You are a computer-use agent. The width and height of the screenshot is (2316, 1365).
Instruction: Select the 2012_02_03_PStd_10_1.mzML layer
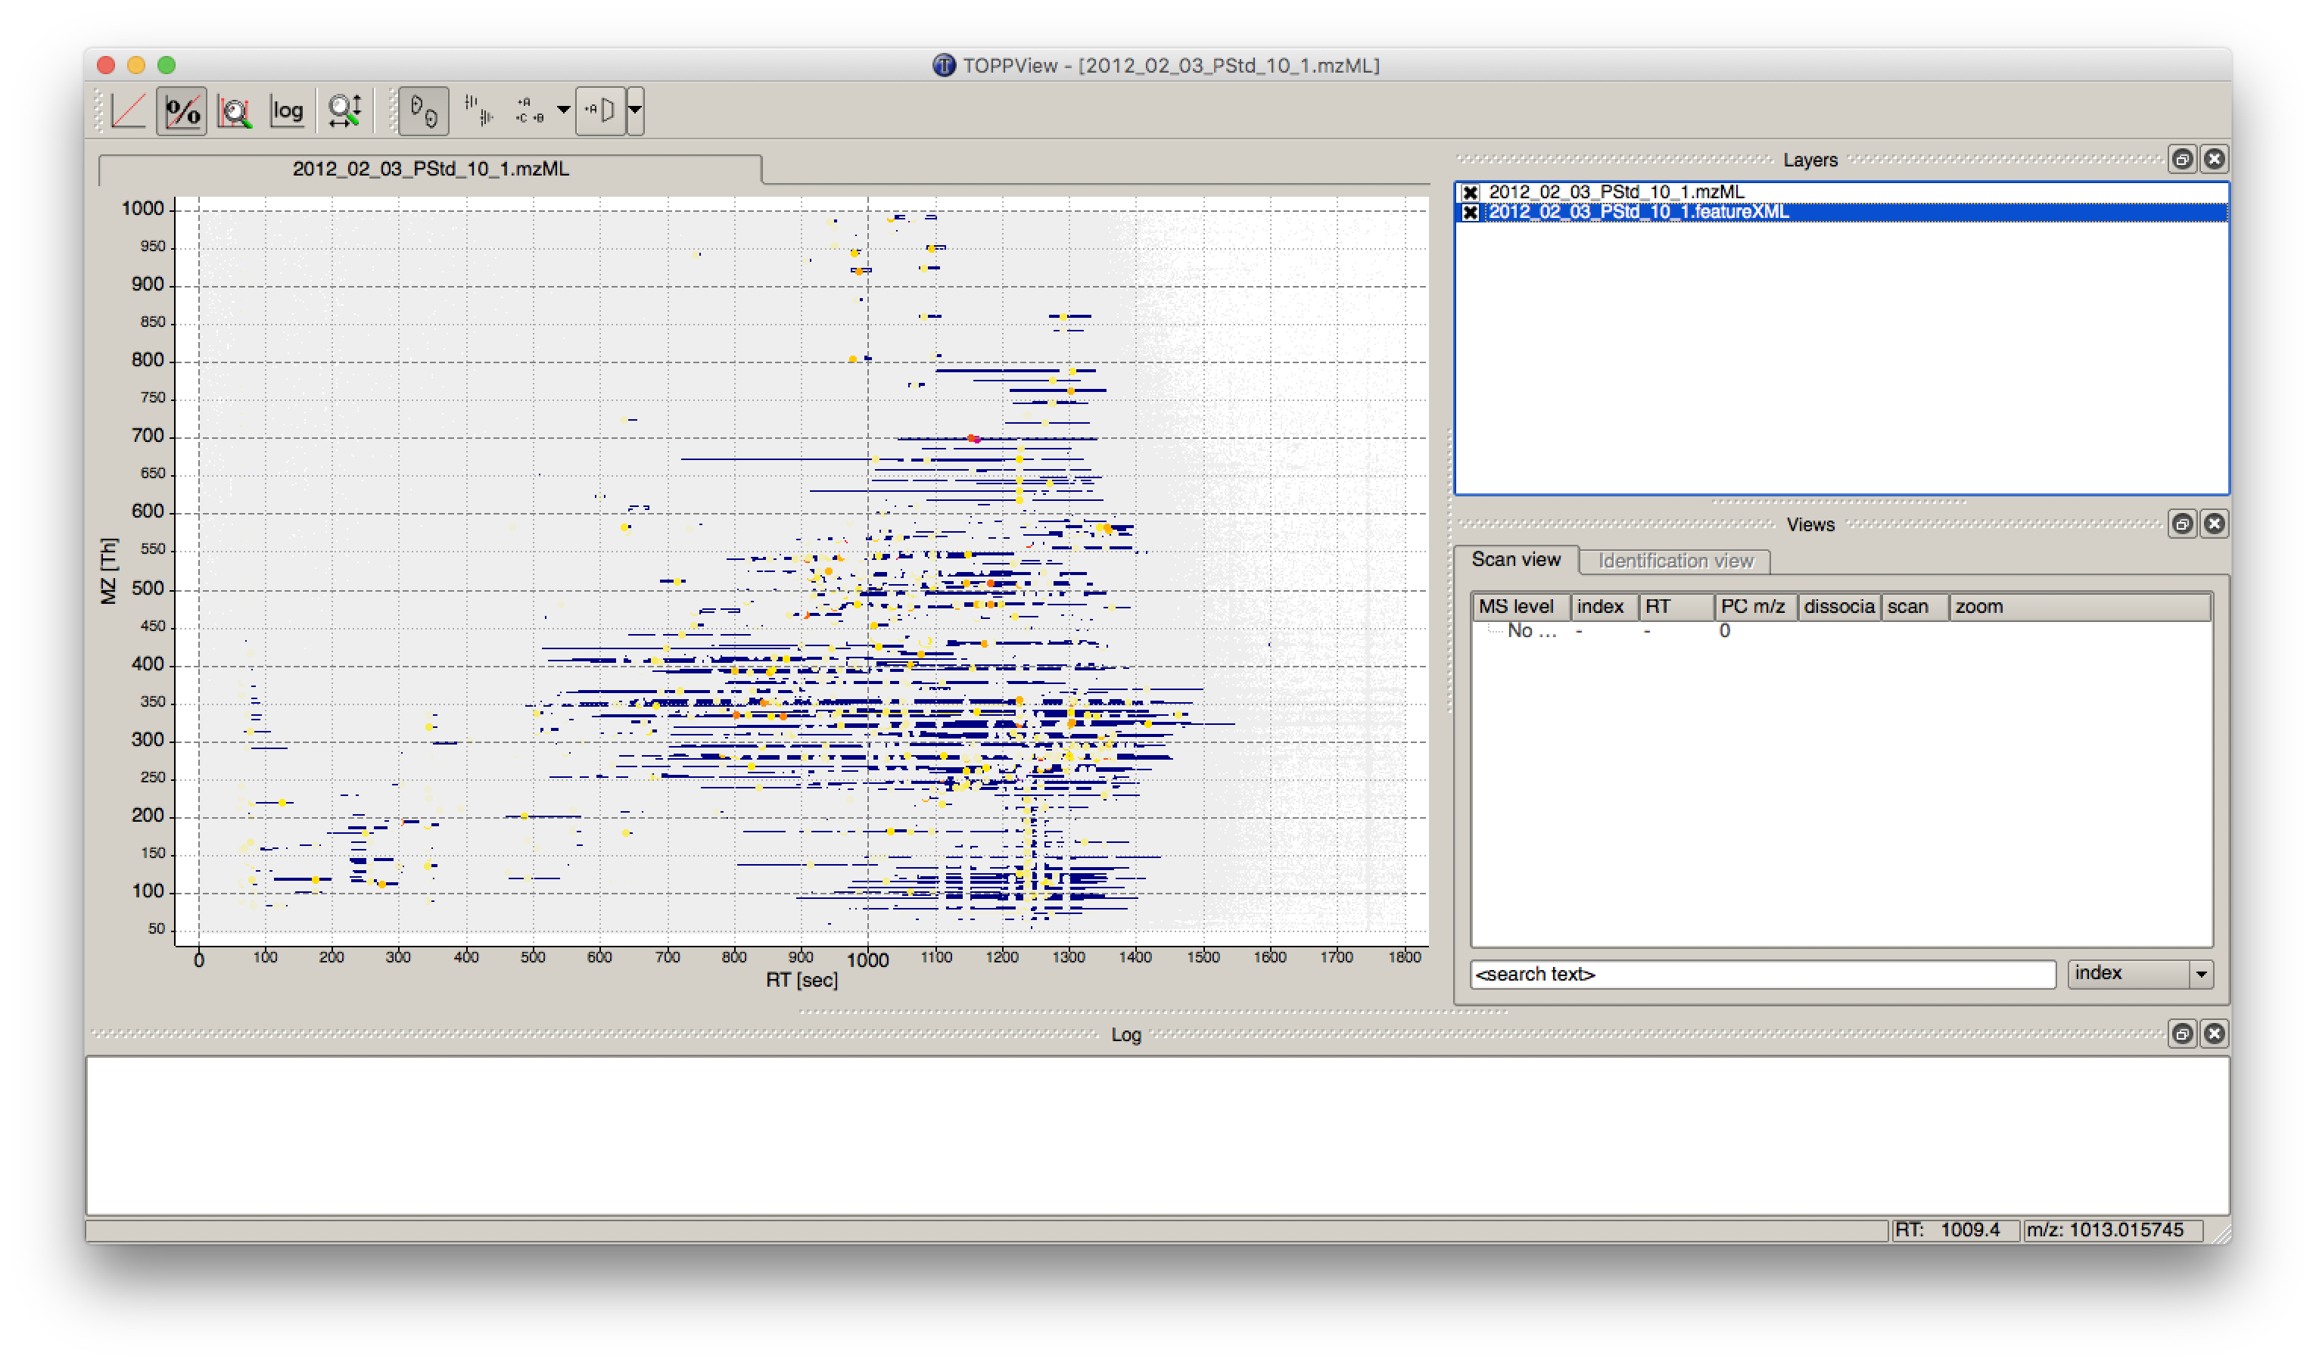[1841, 192]
